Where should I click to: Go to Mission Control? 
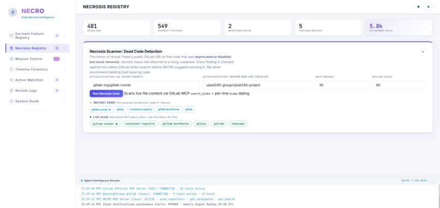(38, 59)
